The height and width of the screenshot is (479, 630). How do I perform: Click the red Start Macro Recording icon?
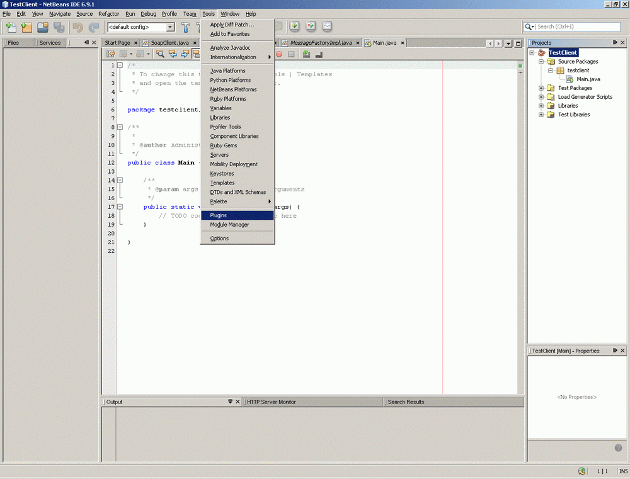click(279, 54)
